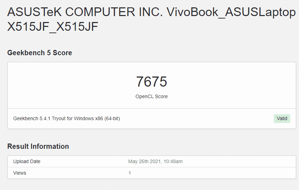The height and width of the screenshot is (190, 299).
Task: Click the May 26th 2021 date value
Action: coord(144,161)
